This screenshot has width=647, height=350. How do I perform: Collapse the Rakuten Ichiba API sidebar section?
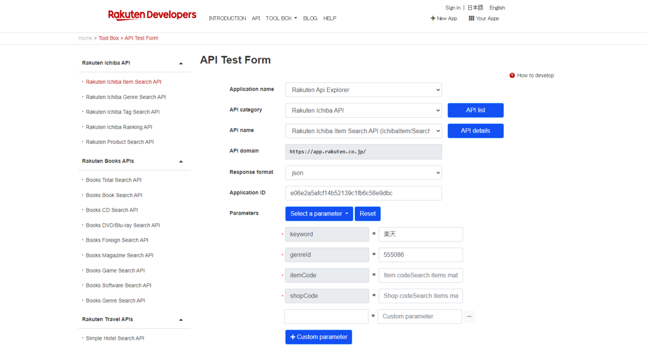coord(181,63)
